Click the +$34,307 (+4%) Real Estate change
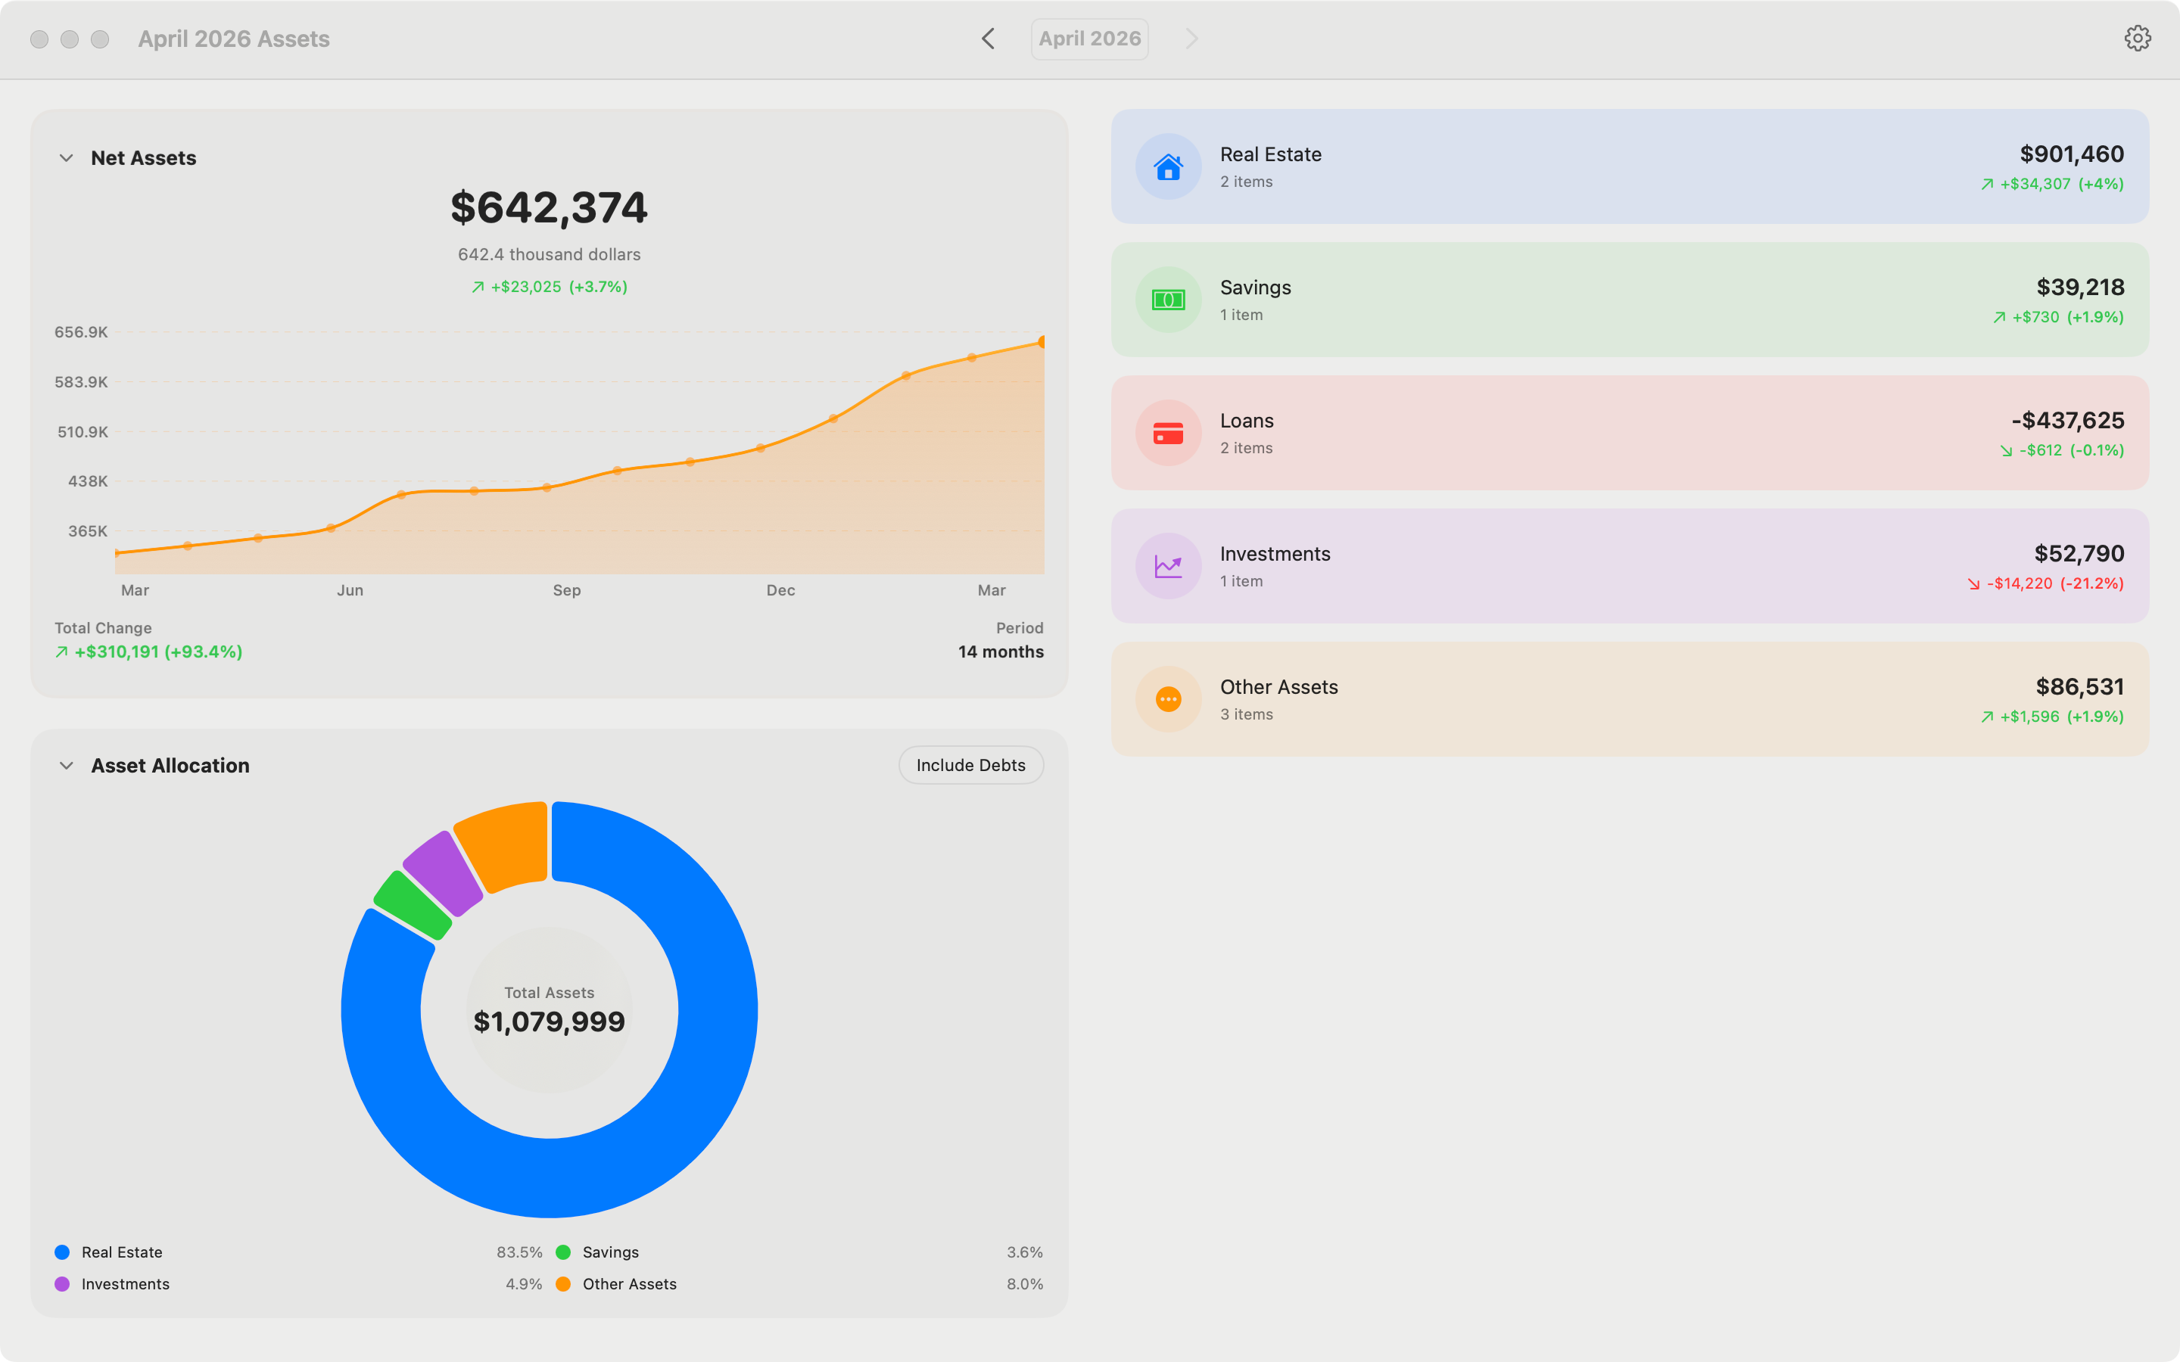The width and height of the screenshot is (2180, 1362). (x=2051, y=184)
